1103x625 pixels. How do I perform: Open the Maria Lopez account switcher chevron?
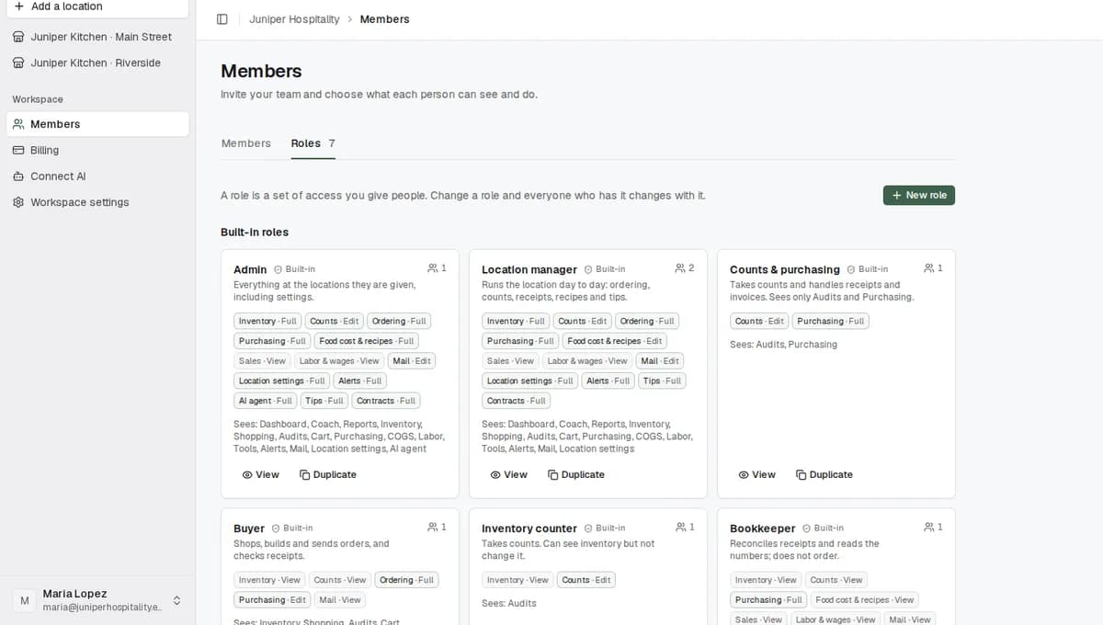[177, 600]
